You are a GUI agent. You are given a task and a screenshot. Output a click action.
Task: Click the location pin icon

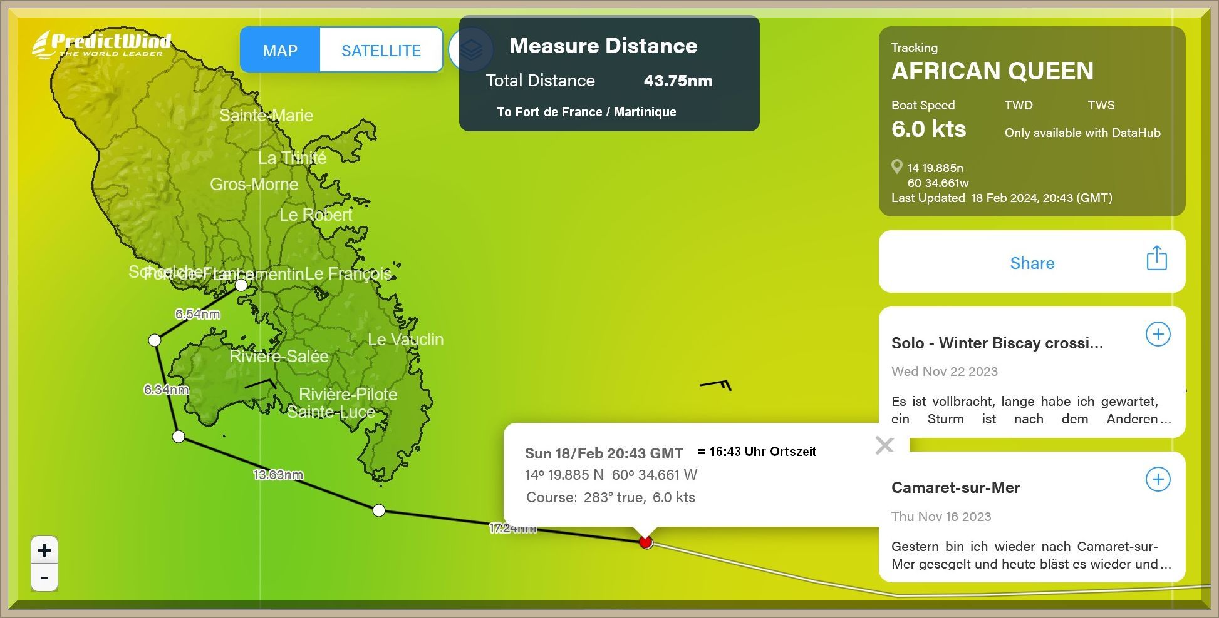(x=897, y=167)
